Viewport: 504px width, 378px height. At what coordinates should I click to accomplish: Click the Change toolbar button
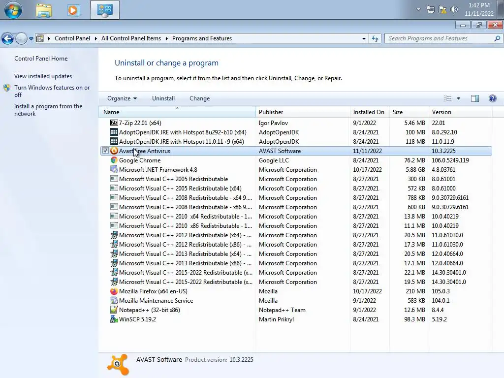tap(200, 98)
